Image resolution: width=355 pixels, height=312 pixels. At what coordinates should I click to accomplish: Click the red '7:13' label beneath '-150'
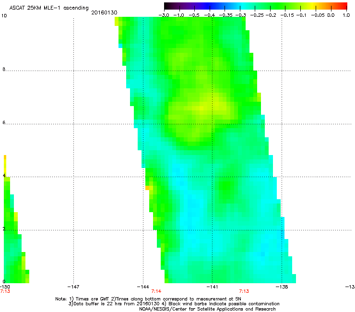tap(5, 291)
